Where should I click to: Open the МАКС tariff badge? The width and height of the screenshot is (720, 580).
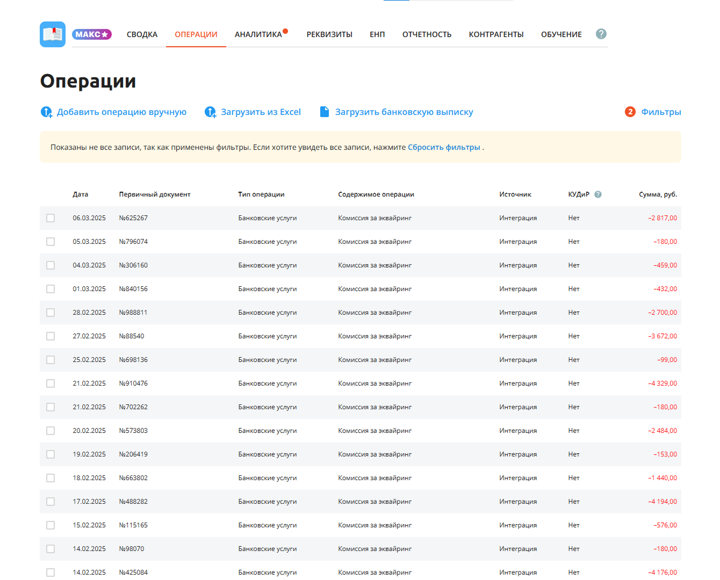click(92, 34)
